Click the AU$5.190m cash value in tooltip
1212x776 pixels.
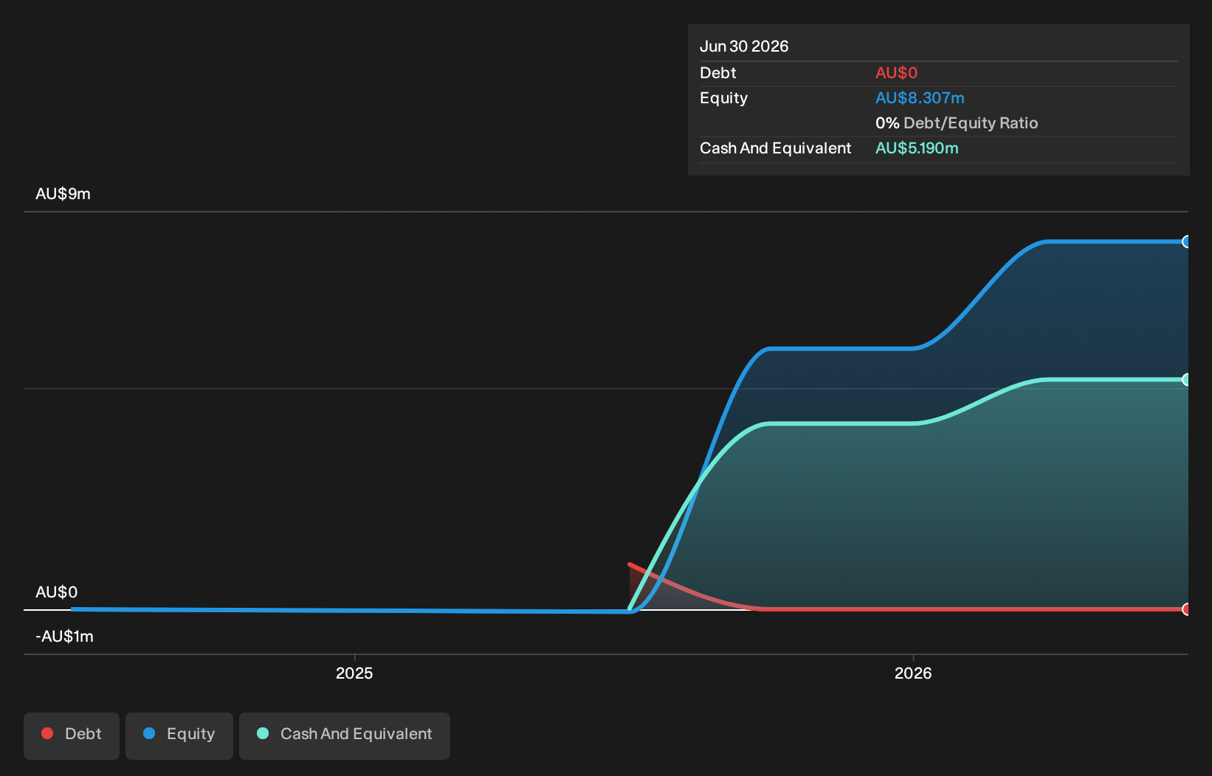[x=917, y=148]
